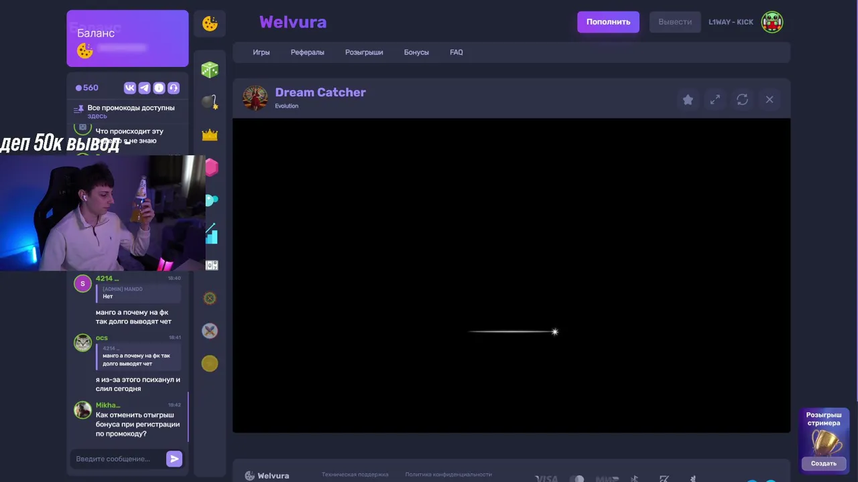Open Политика конфиденциальности footer link
This screenshot has width=858, height=482.
pyautogui.click(x=448, y=475)
